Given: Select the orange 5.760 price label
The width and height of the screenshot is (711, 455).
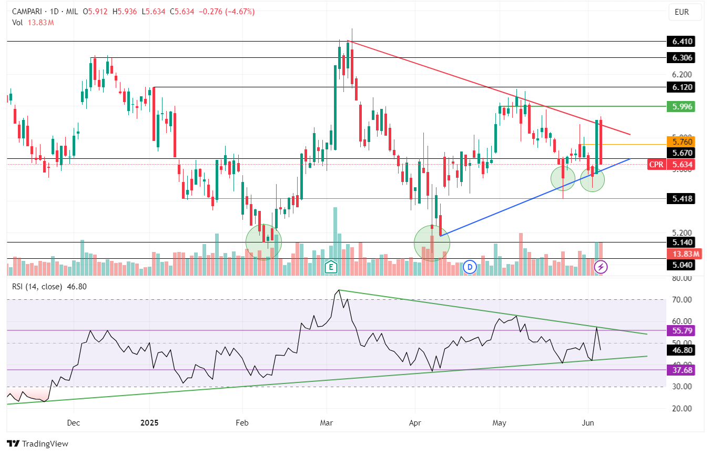Looking at the screenshot, I should [680, 141].
